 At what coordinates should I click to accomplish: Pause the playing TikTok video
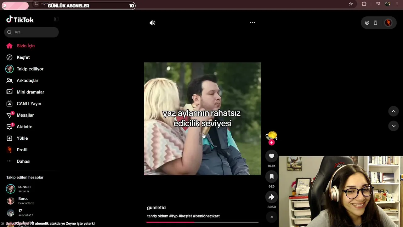pyautogui.click(x=202, y=119)
